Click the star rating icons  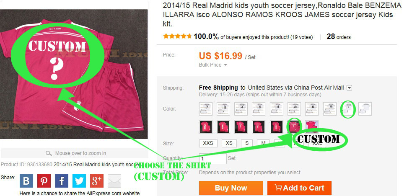[177, 36]
